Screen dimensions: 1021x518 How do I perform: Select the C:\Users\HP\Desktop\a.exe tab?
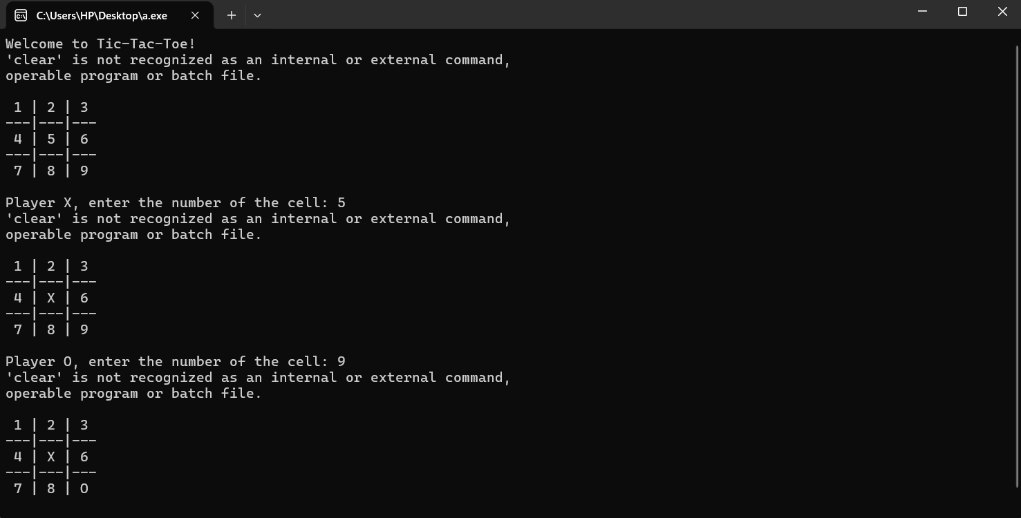(x=102, y=15)
